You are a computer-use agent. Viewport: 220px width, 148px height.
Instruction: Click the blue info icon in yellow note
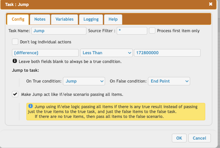pos(31,106)
